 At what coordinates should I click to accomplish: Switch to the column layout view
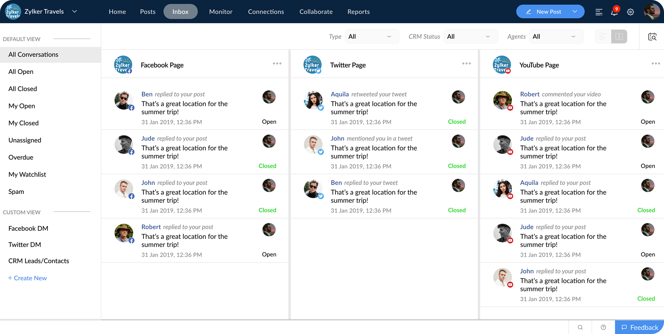pyautogui.click(x=619, y=37)
